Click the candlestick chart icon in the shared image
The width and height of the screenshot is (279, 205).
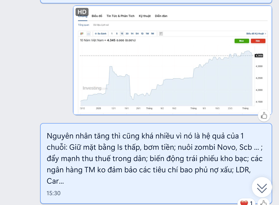(82, 34)
